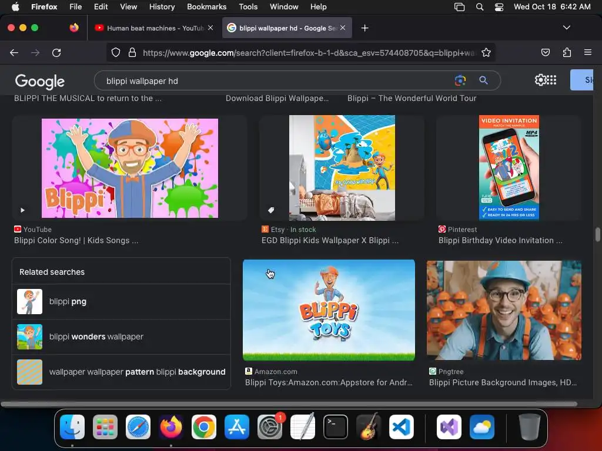602x451 pixels.
Task: Open Pngtree Blippi Picture Background image
Action: 504,310
